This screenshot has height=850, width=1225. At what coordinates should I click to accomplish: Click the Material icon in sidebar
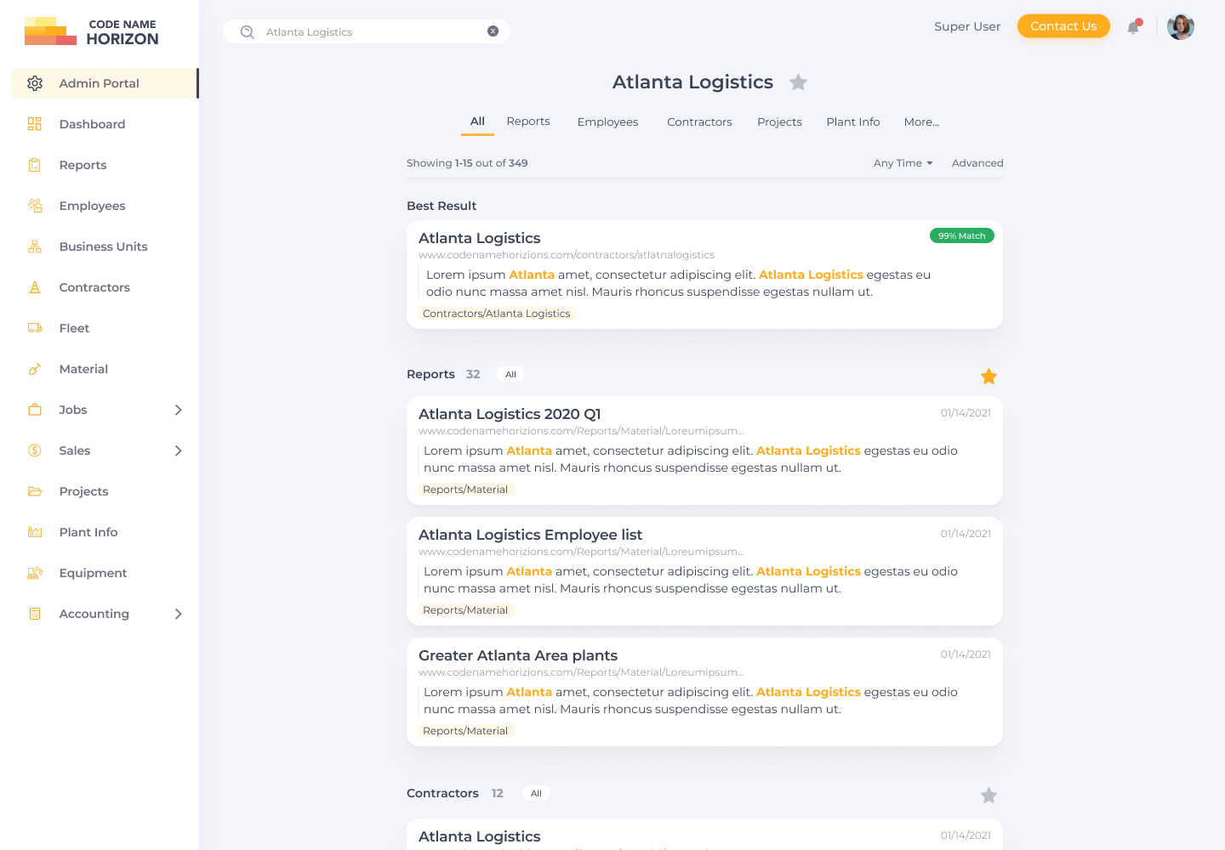tap(35, 369)
